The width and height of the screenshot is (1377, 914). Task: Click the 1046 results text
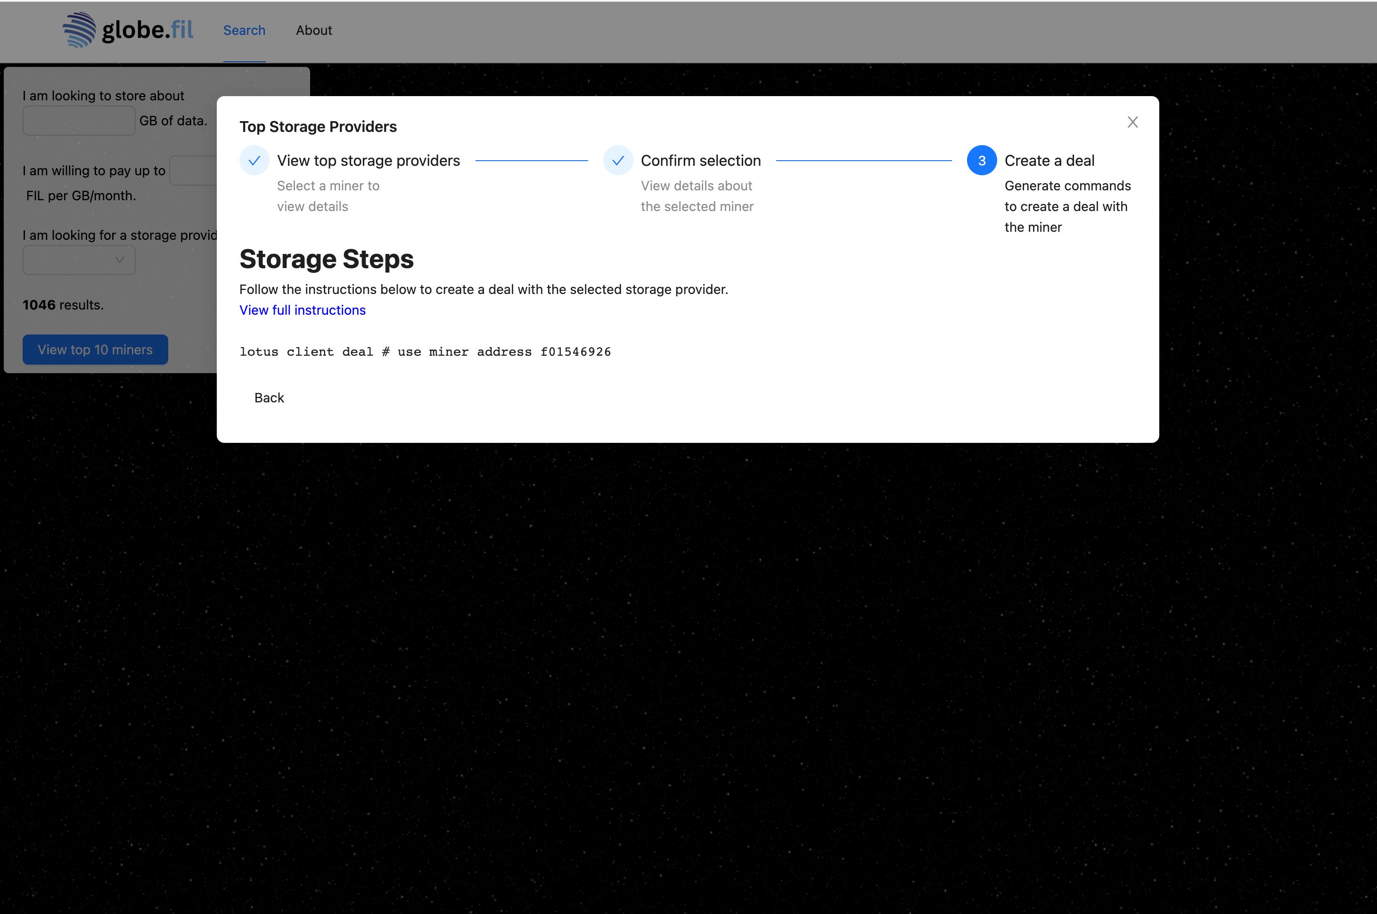pos(63,305)
